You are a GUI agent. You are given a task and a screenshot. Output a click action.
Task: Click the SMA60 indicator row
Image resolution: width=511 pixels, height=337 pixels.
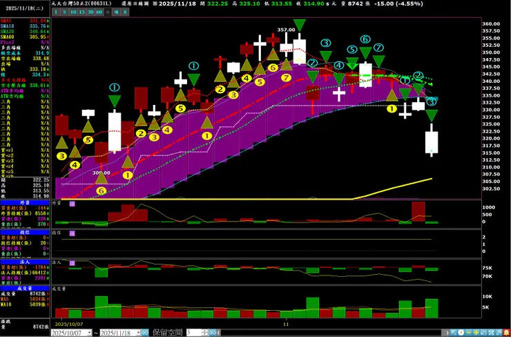coord(25,37)
